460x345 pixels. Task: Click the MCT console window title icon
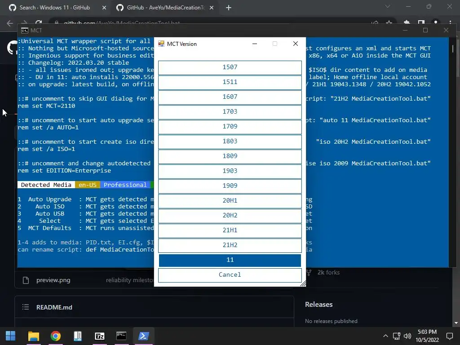tap(25, 31)
